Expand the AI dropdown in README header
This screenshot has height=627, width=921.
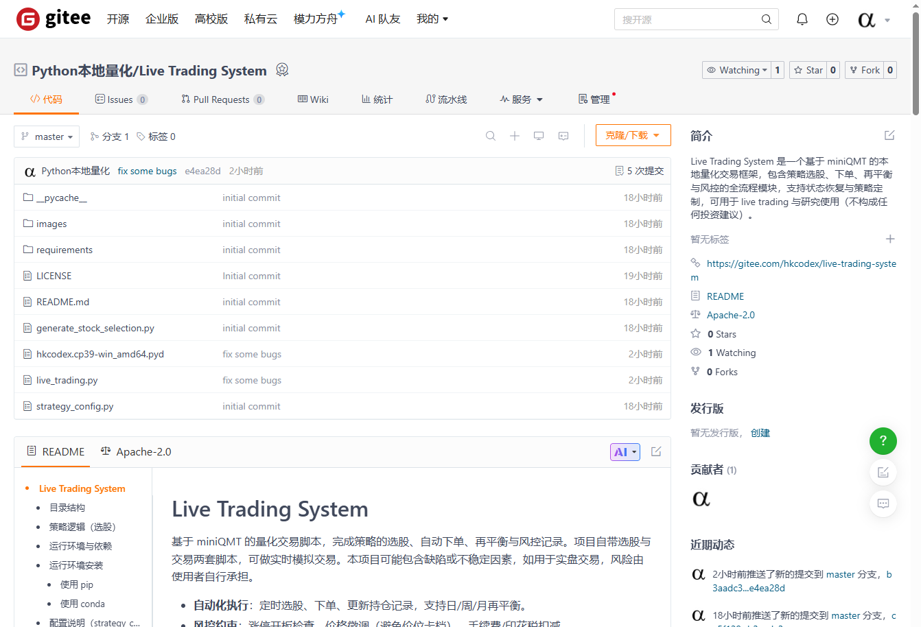coord(625,452)
